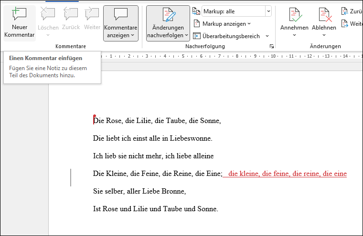Open the 'Markup: alle' combo box
Screen dimensions: 363x236
(236, 11)
